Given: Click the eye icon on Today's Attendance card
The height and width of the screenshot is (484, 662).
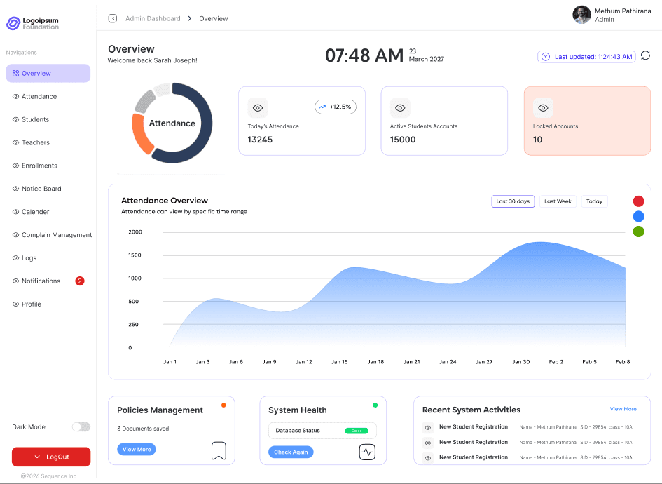Looking at the screenshot, I should 258,108.
